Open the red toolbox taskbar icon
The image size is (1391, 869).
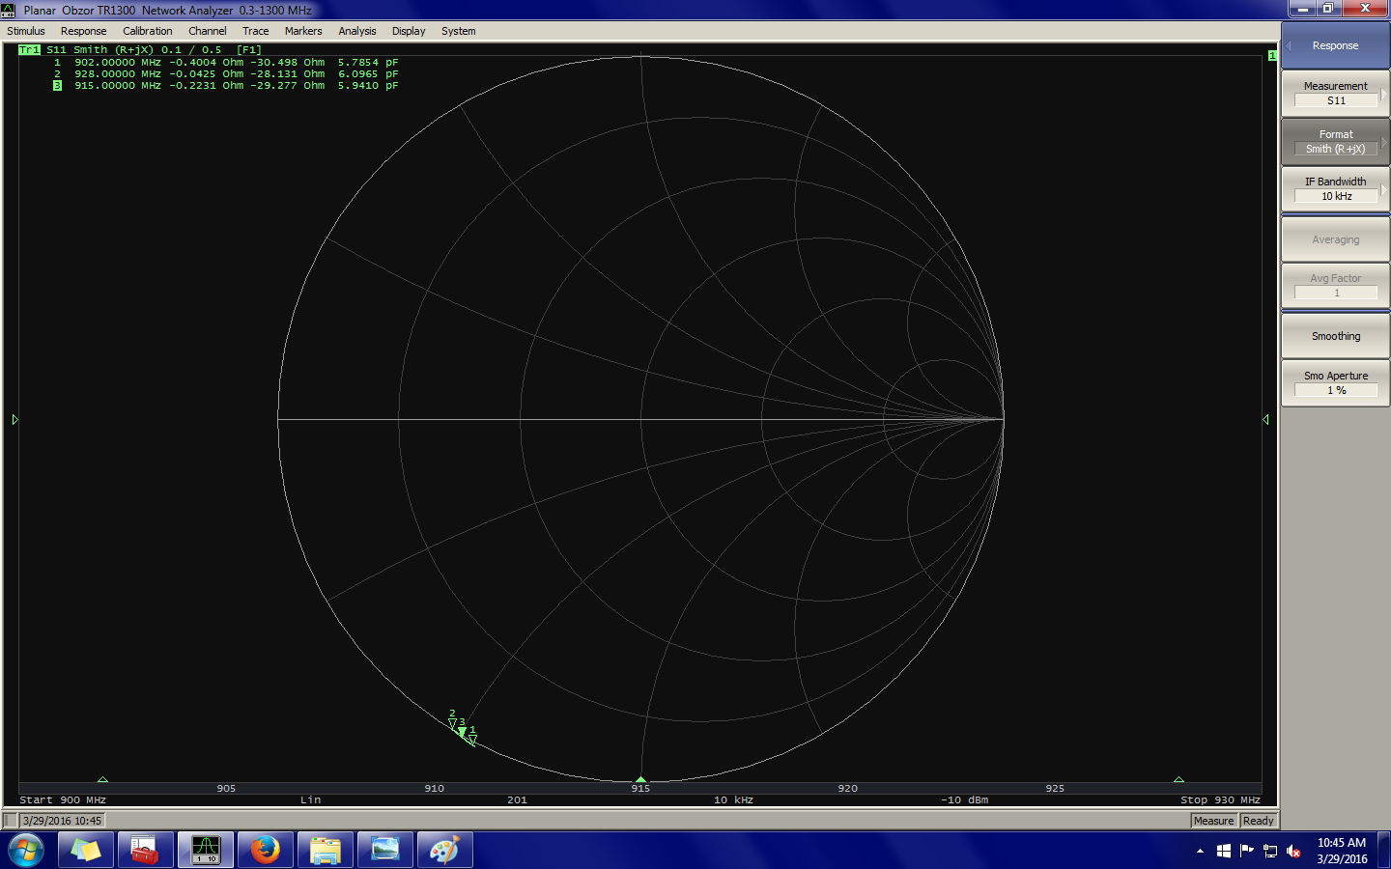pyautogui.click(x=145, y=850)
